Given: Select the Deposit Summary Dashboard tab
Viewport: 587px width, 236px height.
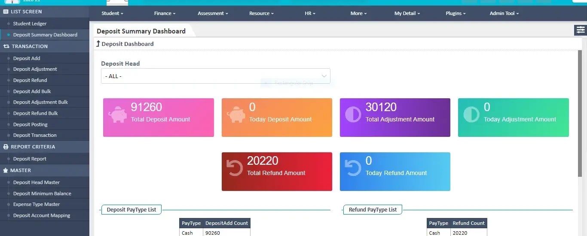Looking at the screenshot, I should tap(141, 31).
